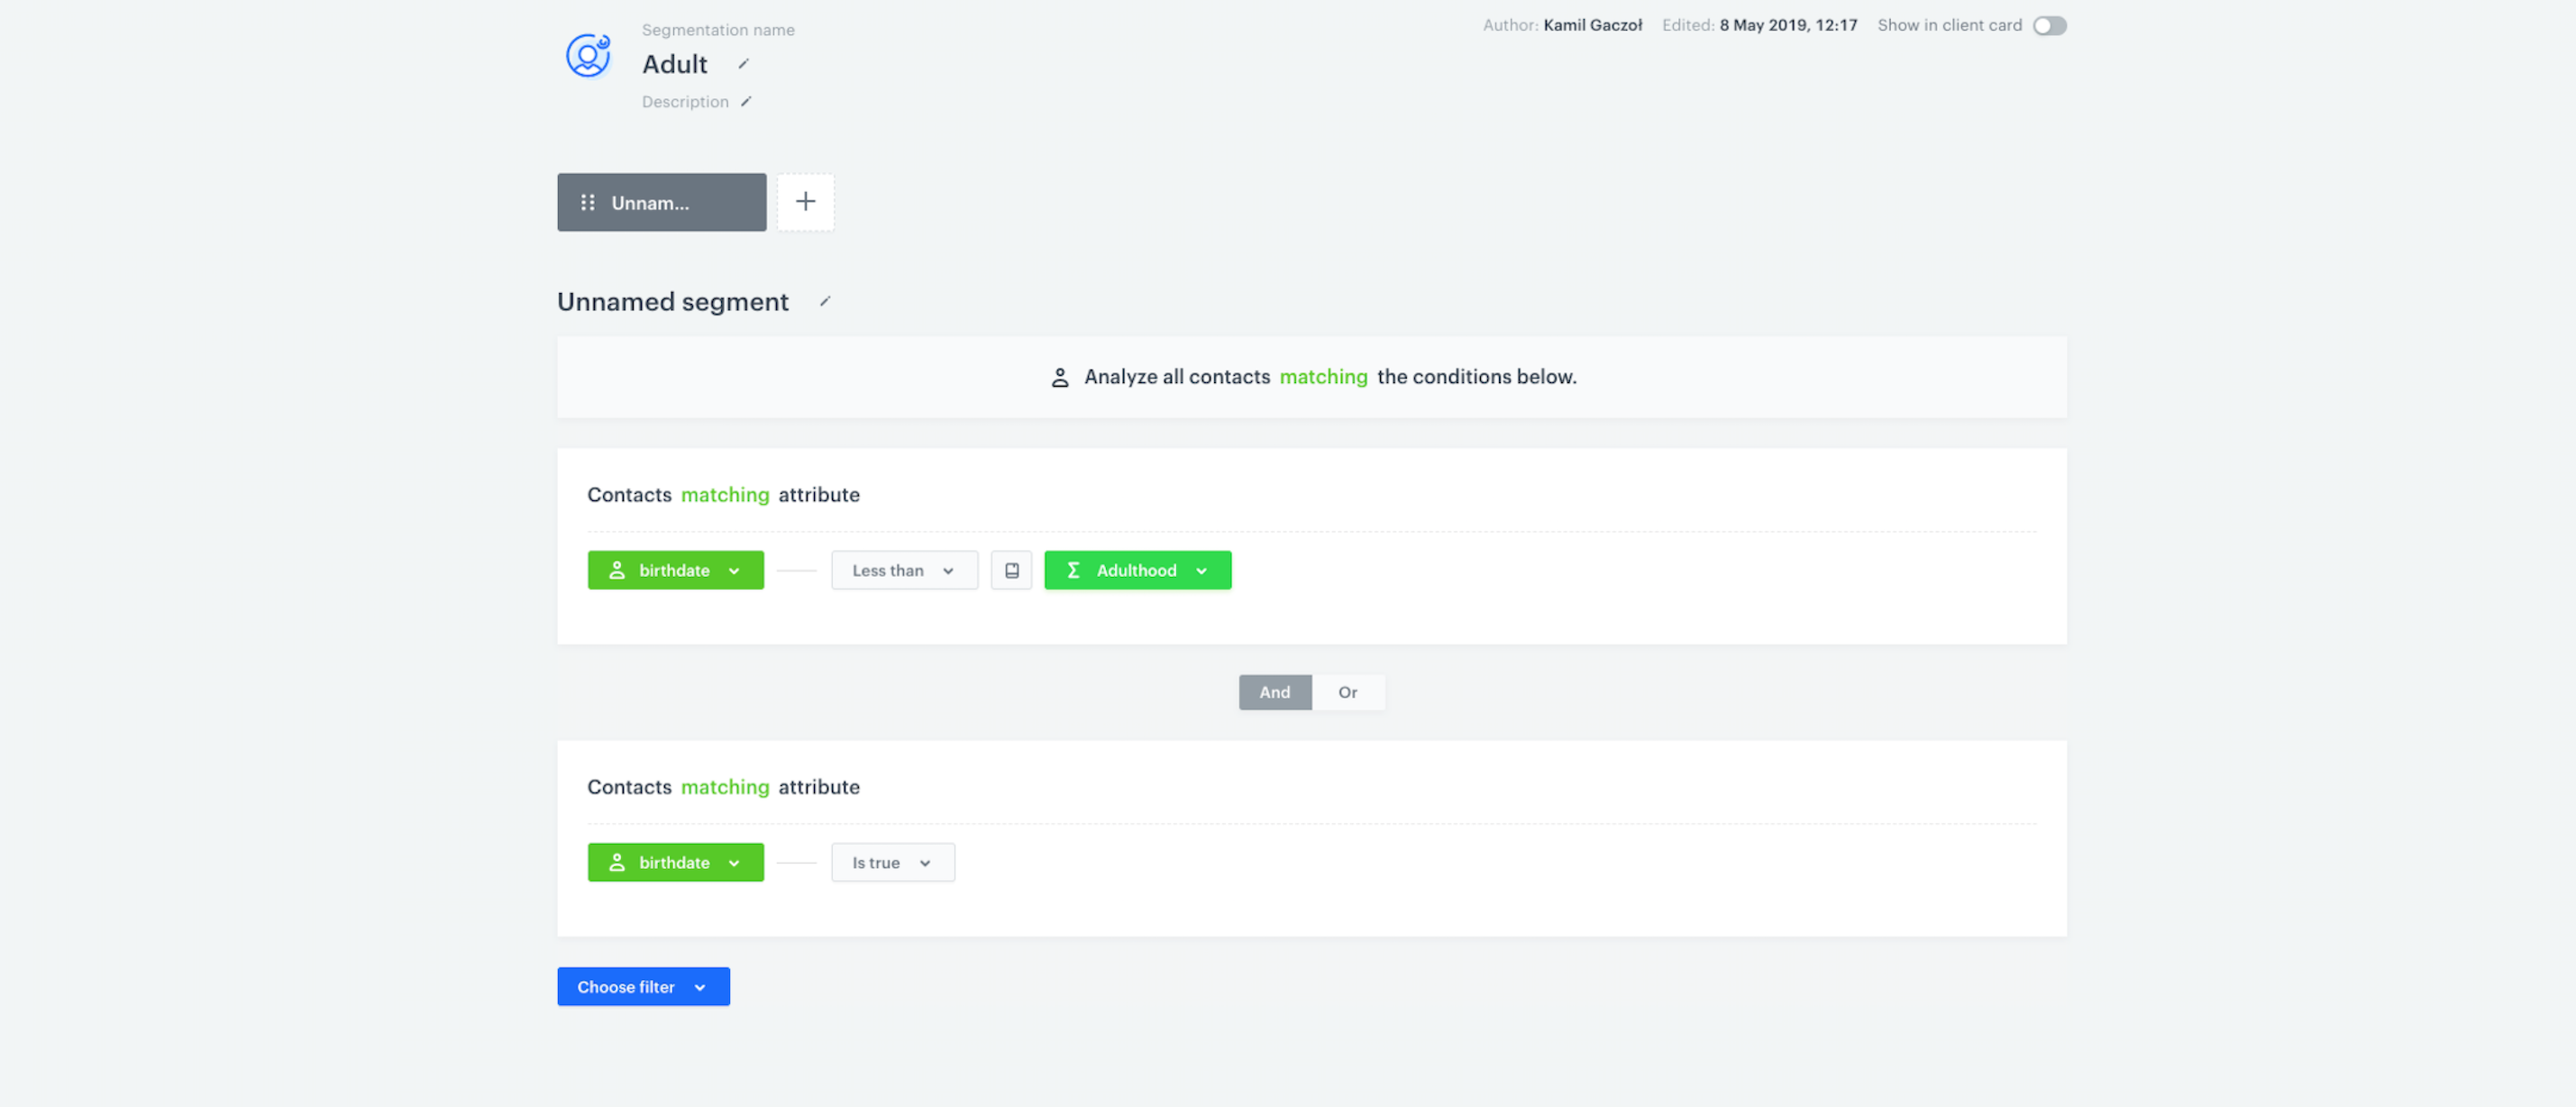Edit the segmentation name pencil icon
Viewport: 2576px width, 1107px height.
(743, 64)
